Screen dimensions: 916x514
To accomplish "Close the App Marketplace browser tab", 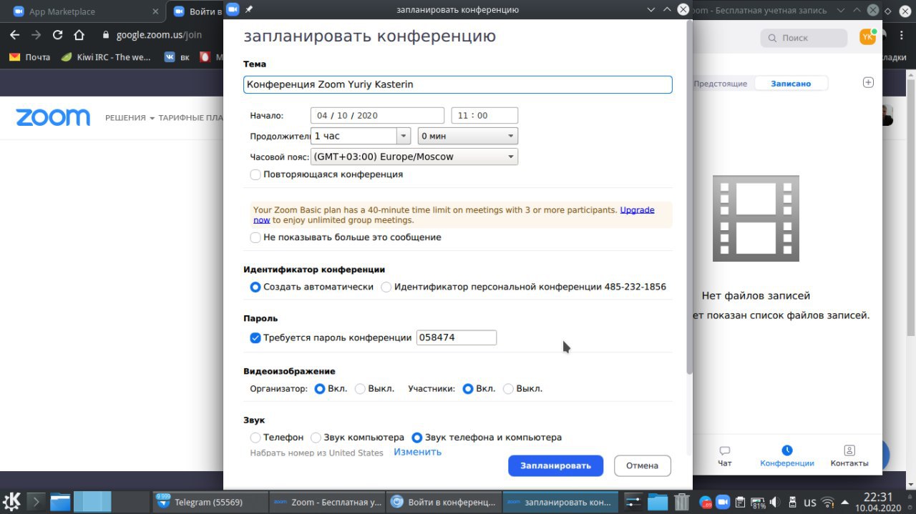I will (x=154, y=11).
